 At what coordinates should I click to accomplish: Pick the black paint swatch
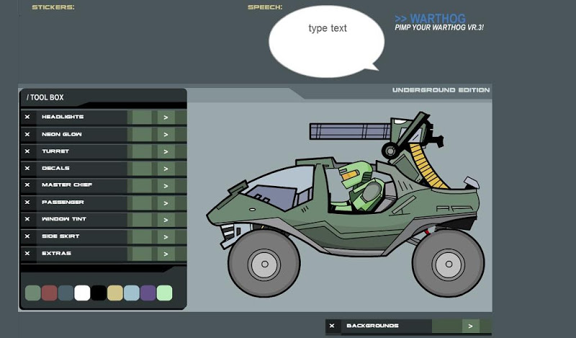point(99,293)
